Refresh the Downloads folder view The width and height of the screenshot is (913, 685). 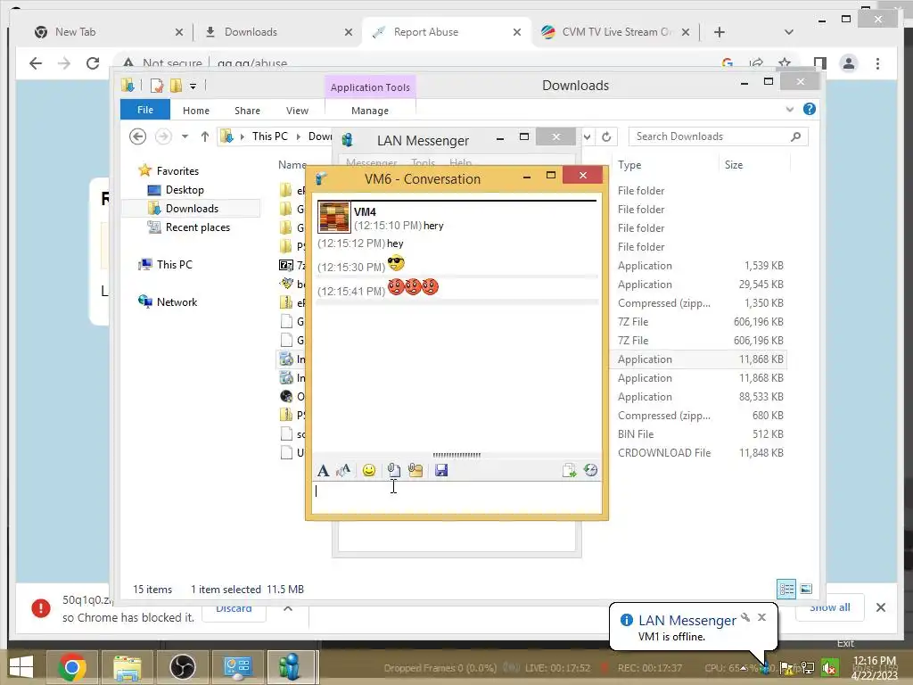tap(606, 136)
